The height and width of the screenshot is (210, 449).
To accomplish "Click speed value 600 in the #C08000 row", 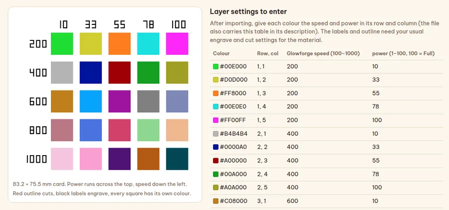I will click(292, 201).
